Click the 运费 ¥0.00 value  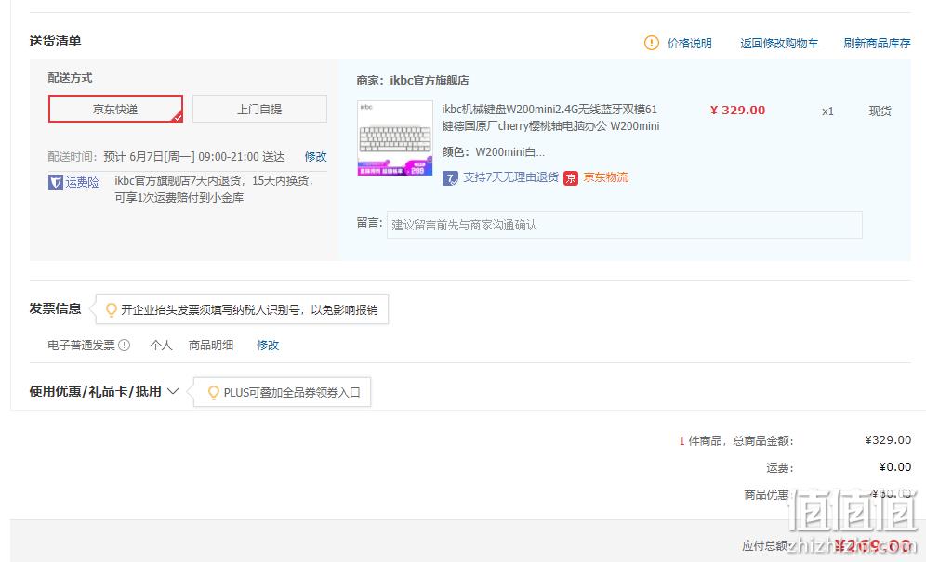point(894,467)
